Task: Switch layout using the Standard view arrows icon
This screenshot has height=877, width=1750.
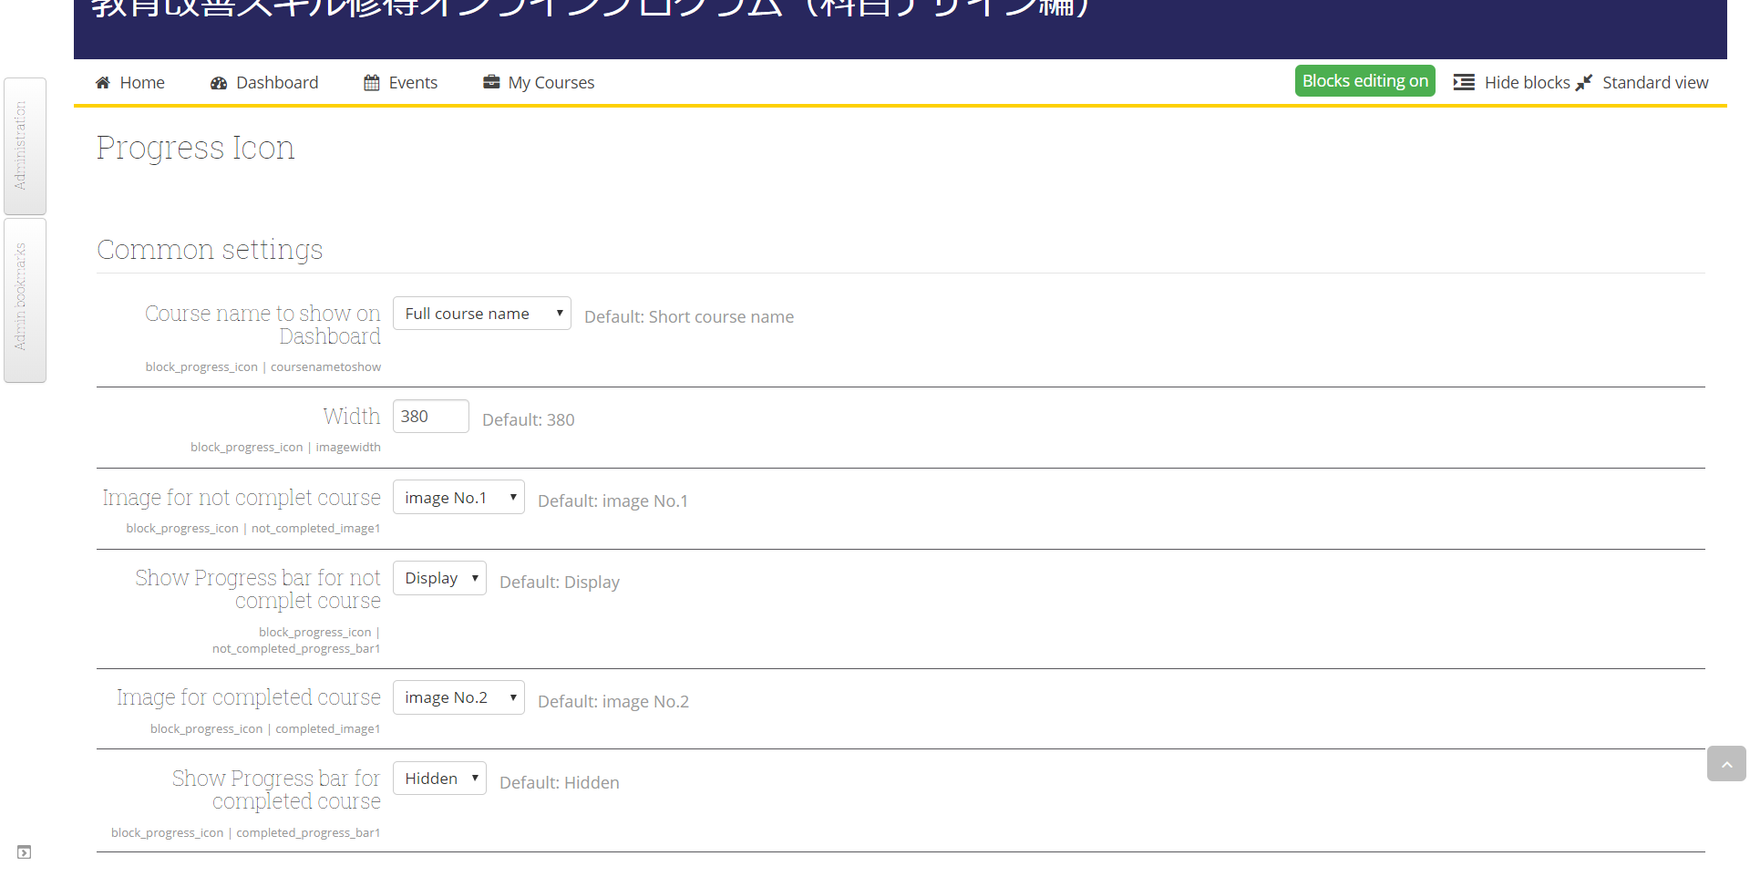Action: click(x=1584, y=82)
